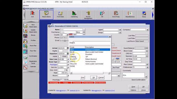The width and height of the screenshot is (177, 99).
Task: Open the Specials dropdown arrow
Action: point(147,56)
